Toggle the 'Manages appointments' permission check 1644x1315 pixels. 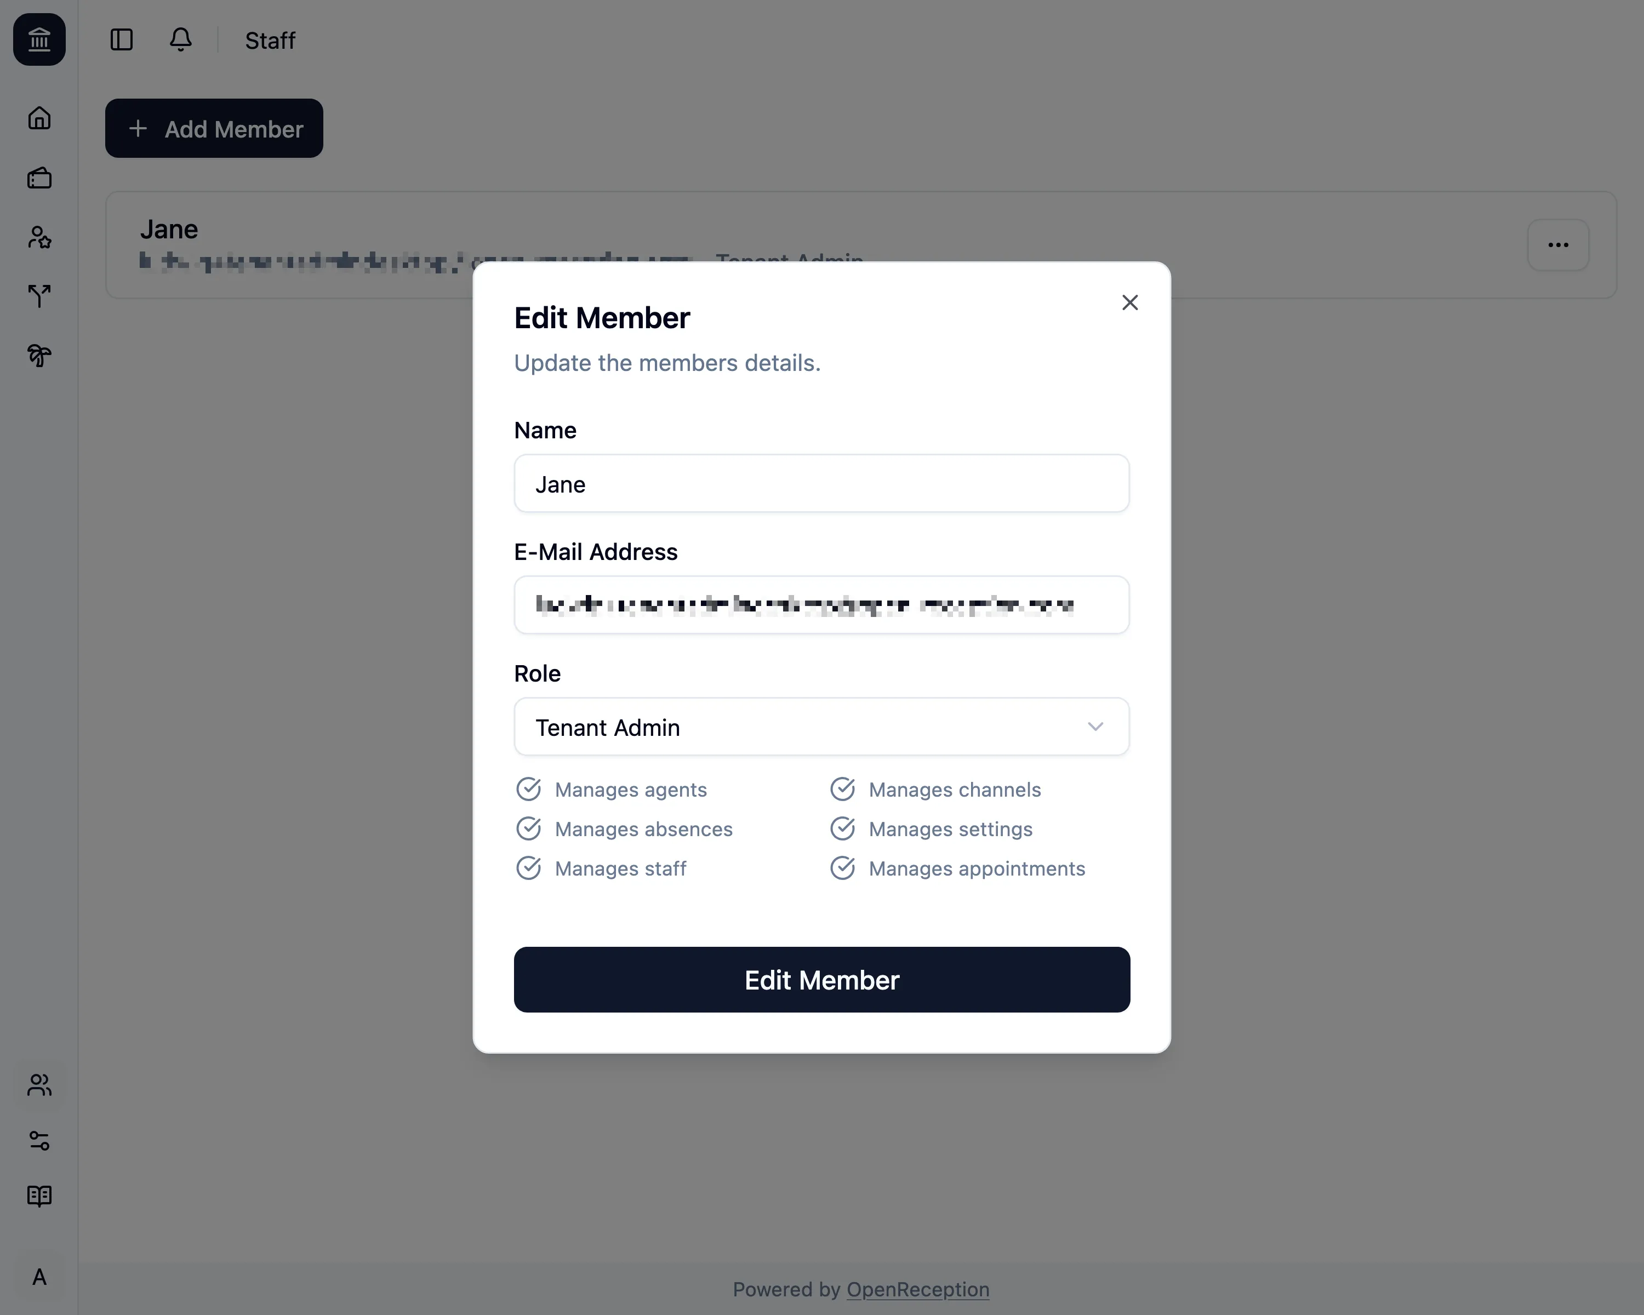coord(843,867)
